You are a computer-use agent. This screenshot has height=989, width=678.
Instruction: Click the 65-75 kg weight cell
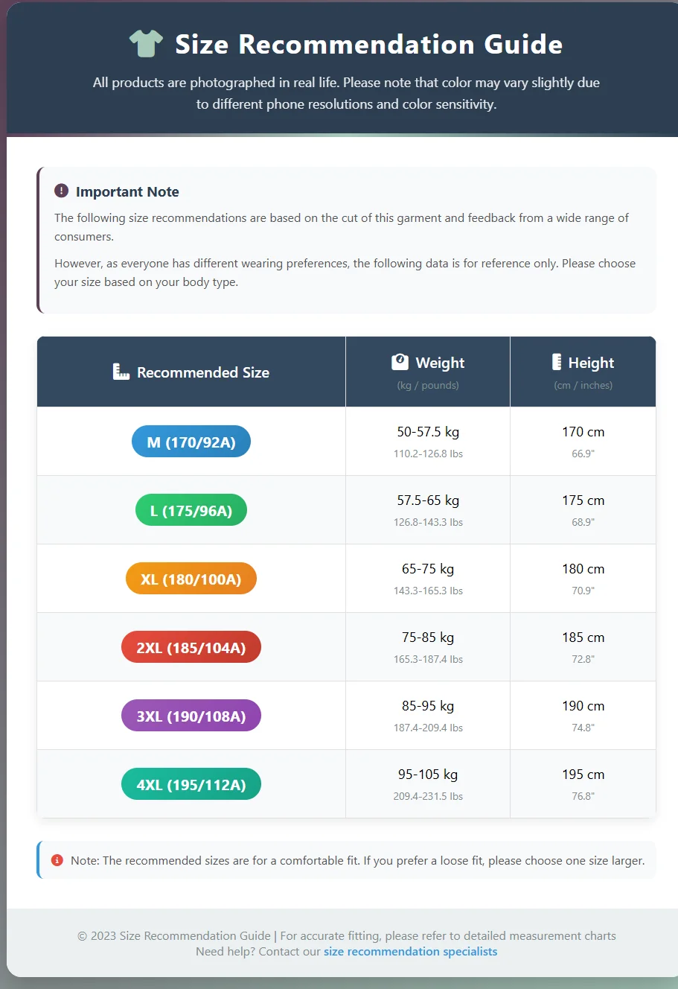click(x=428, y=569)
